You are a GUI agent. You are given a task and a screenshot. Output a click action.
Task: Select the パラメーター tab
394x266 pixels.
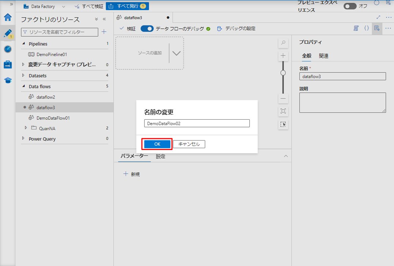134,156
